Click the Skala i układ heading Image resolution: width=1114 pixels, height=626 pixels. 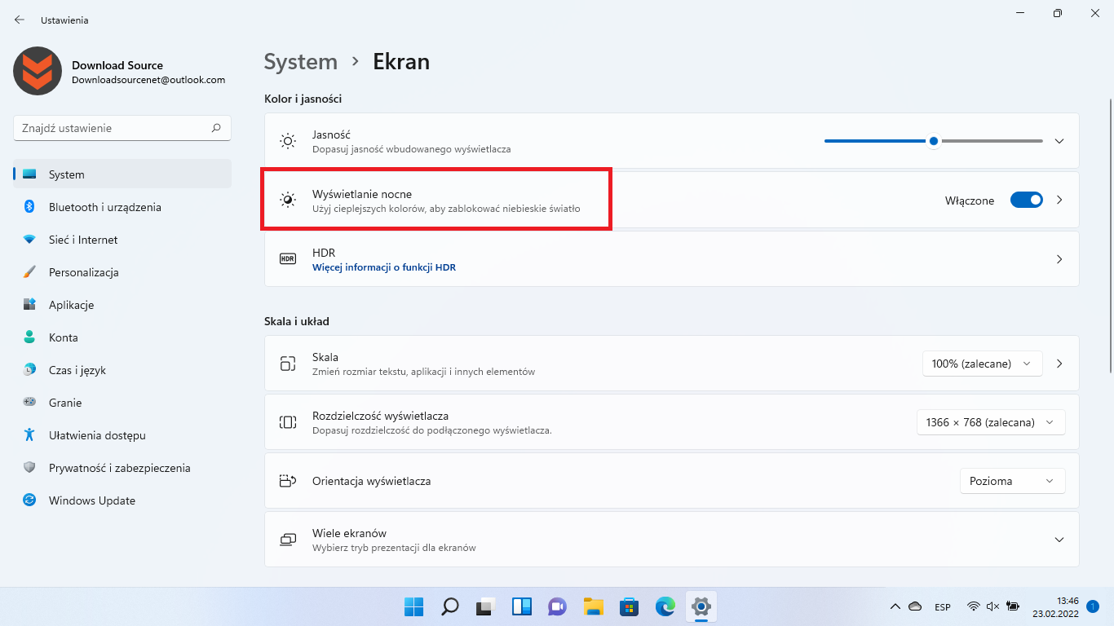click(297, 321)
